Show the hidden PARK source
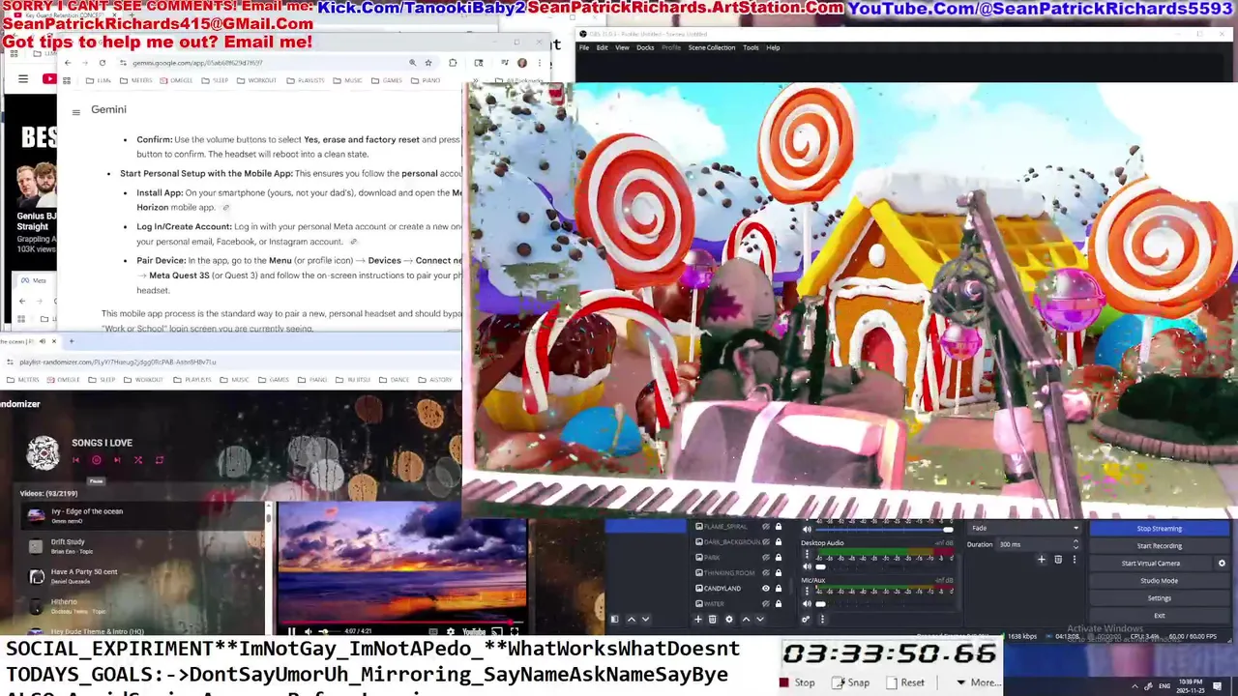Viewport: 1238px width, 696px height. [x=766, y=557]
